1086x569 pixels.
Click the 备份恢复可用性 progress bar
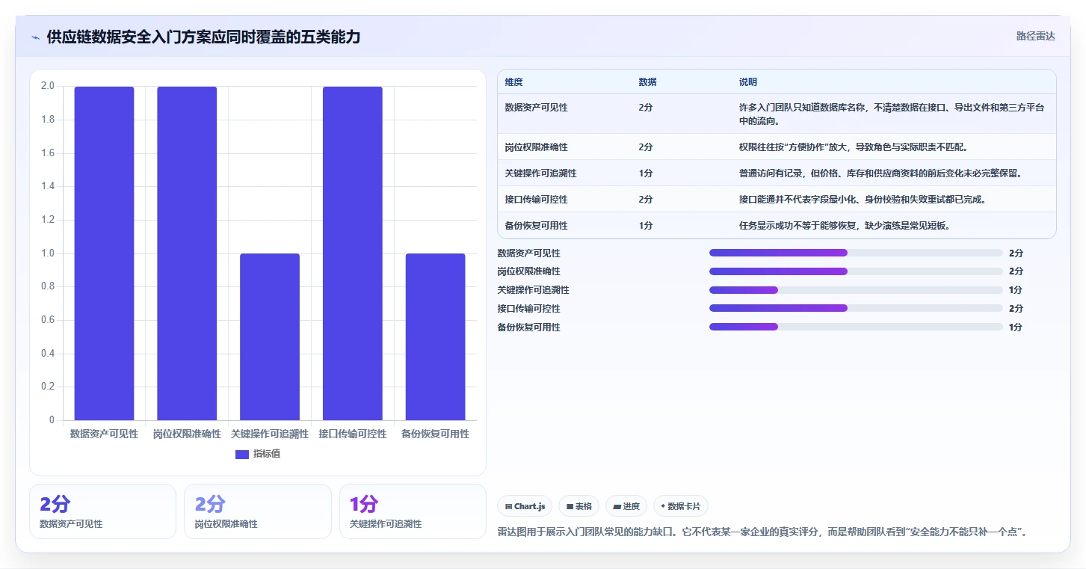click(x=856, y=327)
